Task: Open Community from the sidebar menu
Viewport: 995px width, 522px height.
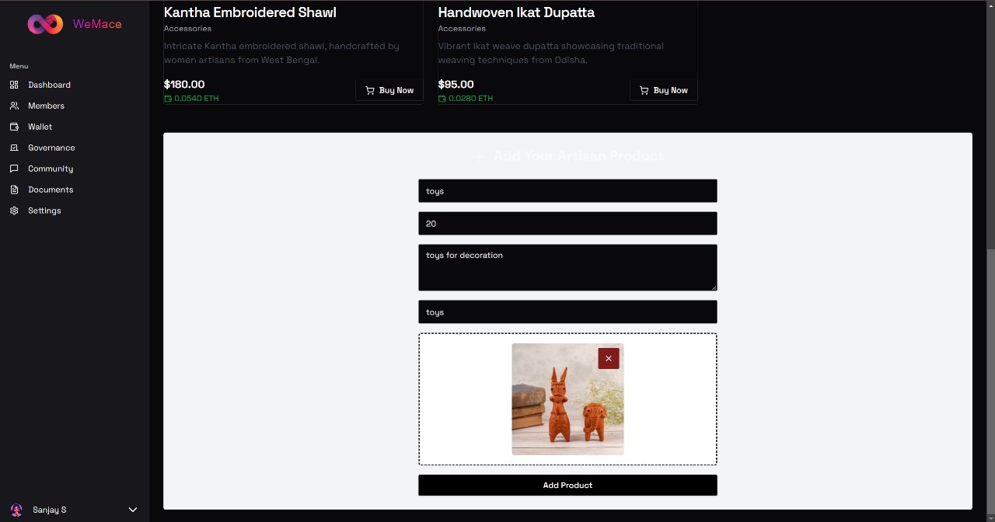Action: pos(50,169)
